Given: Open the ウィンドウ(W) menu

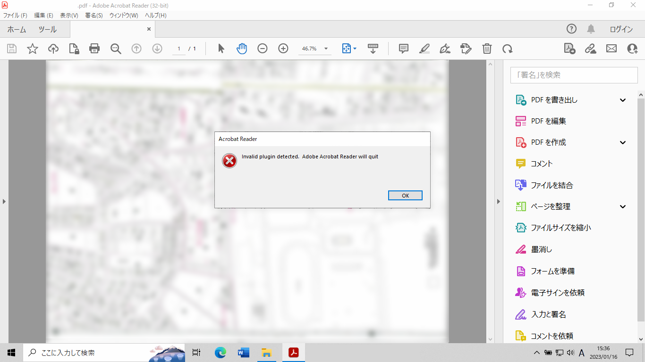Looking at the screenshot, I should [x=124, y=16].
